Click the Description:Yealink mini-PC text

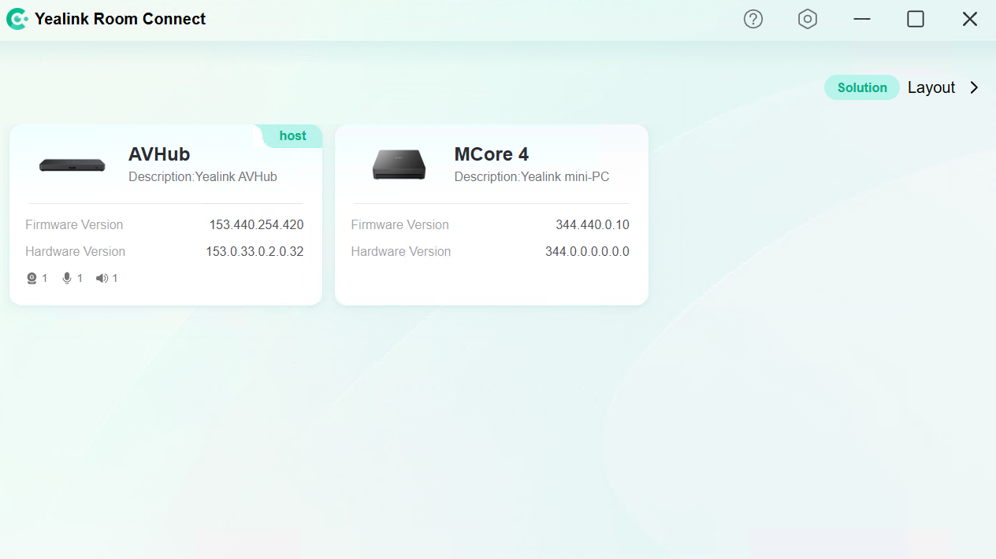click(x=532, y=176)
